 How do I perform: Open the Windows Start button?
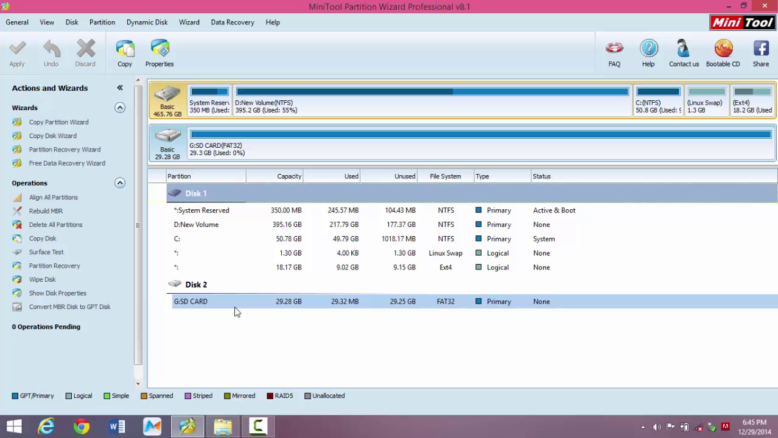click(14, 426)
